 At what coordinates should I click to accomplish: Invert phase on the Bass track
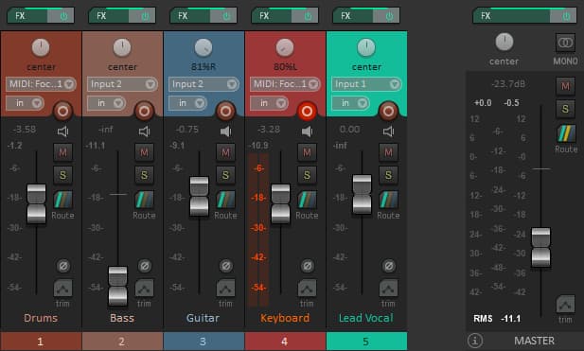coord(145,266)
